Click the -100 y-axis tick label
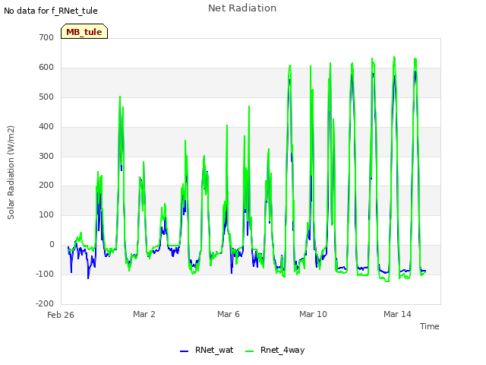The width and height of the screenshot is (486, 365). pos(45,274)
